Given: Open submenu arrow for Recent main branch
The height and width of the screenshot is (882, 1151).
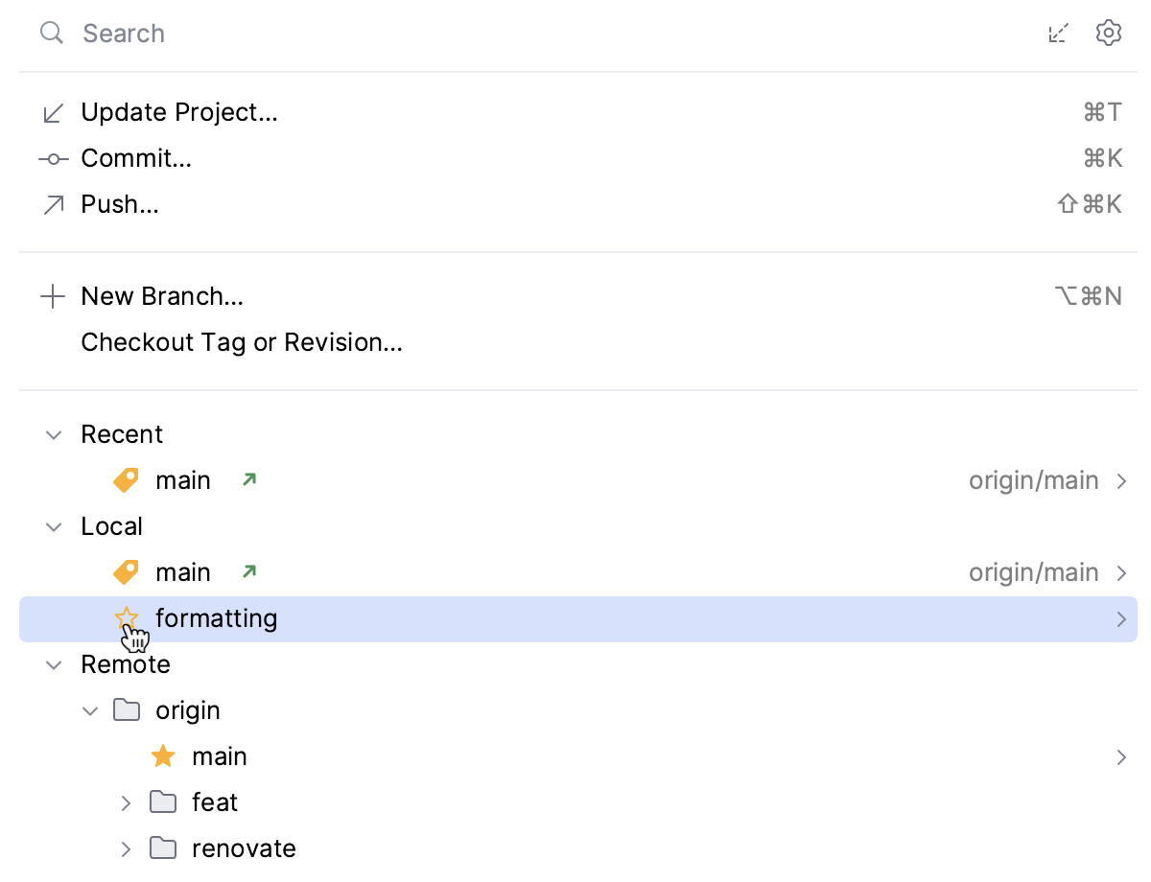Looking at the screenshot, I should tap(1121, 481).
